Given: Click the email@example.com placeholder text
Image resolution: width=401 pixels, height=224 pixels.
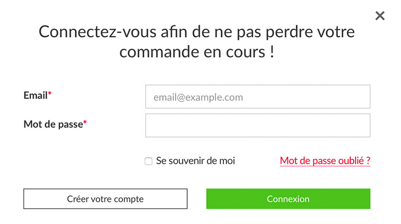Looking at the screenshot, I should tap(198, 97).
